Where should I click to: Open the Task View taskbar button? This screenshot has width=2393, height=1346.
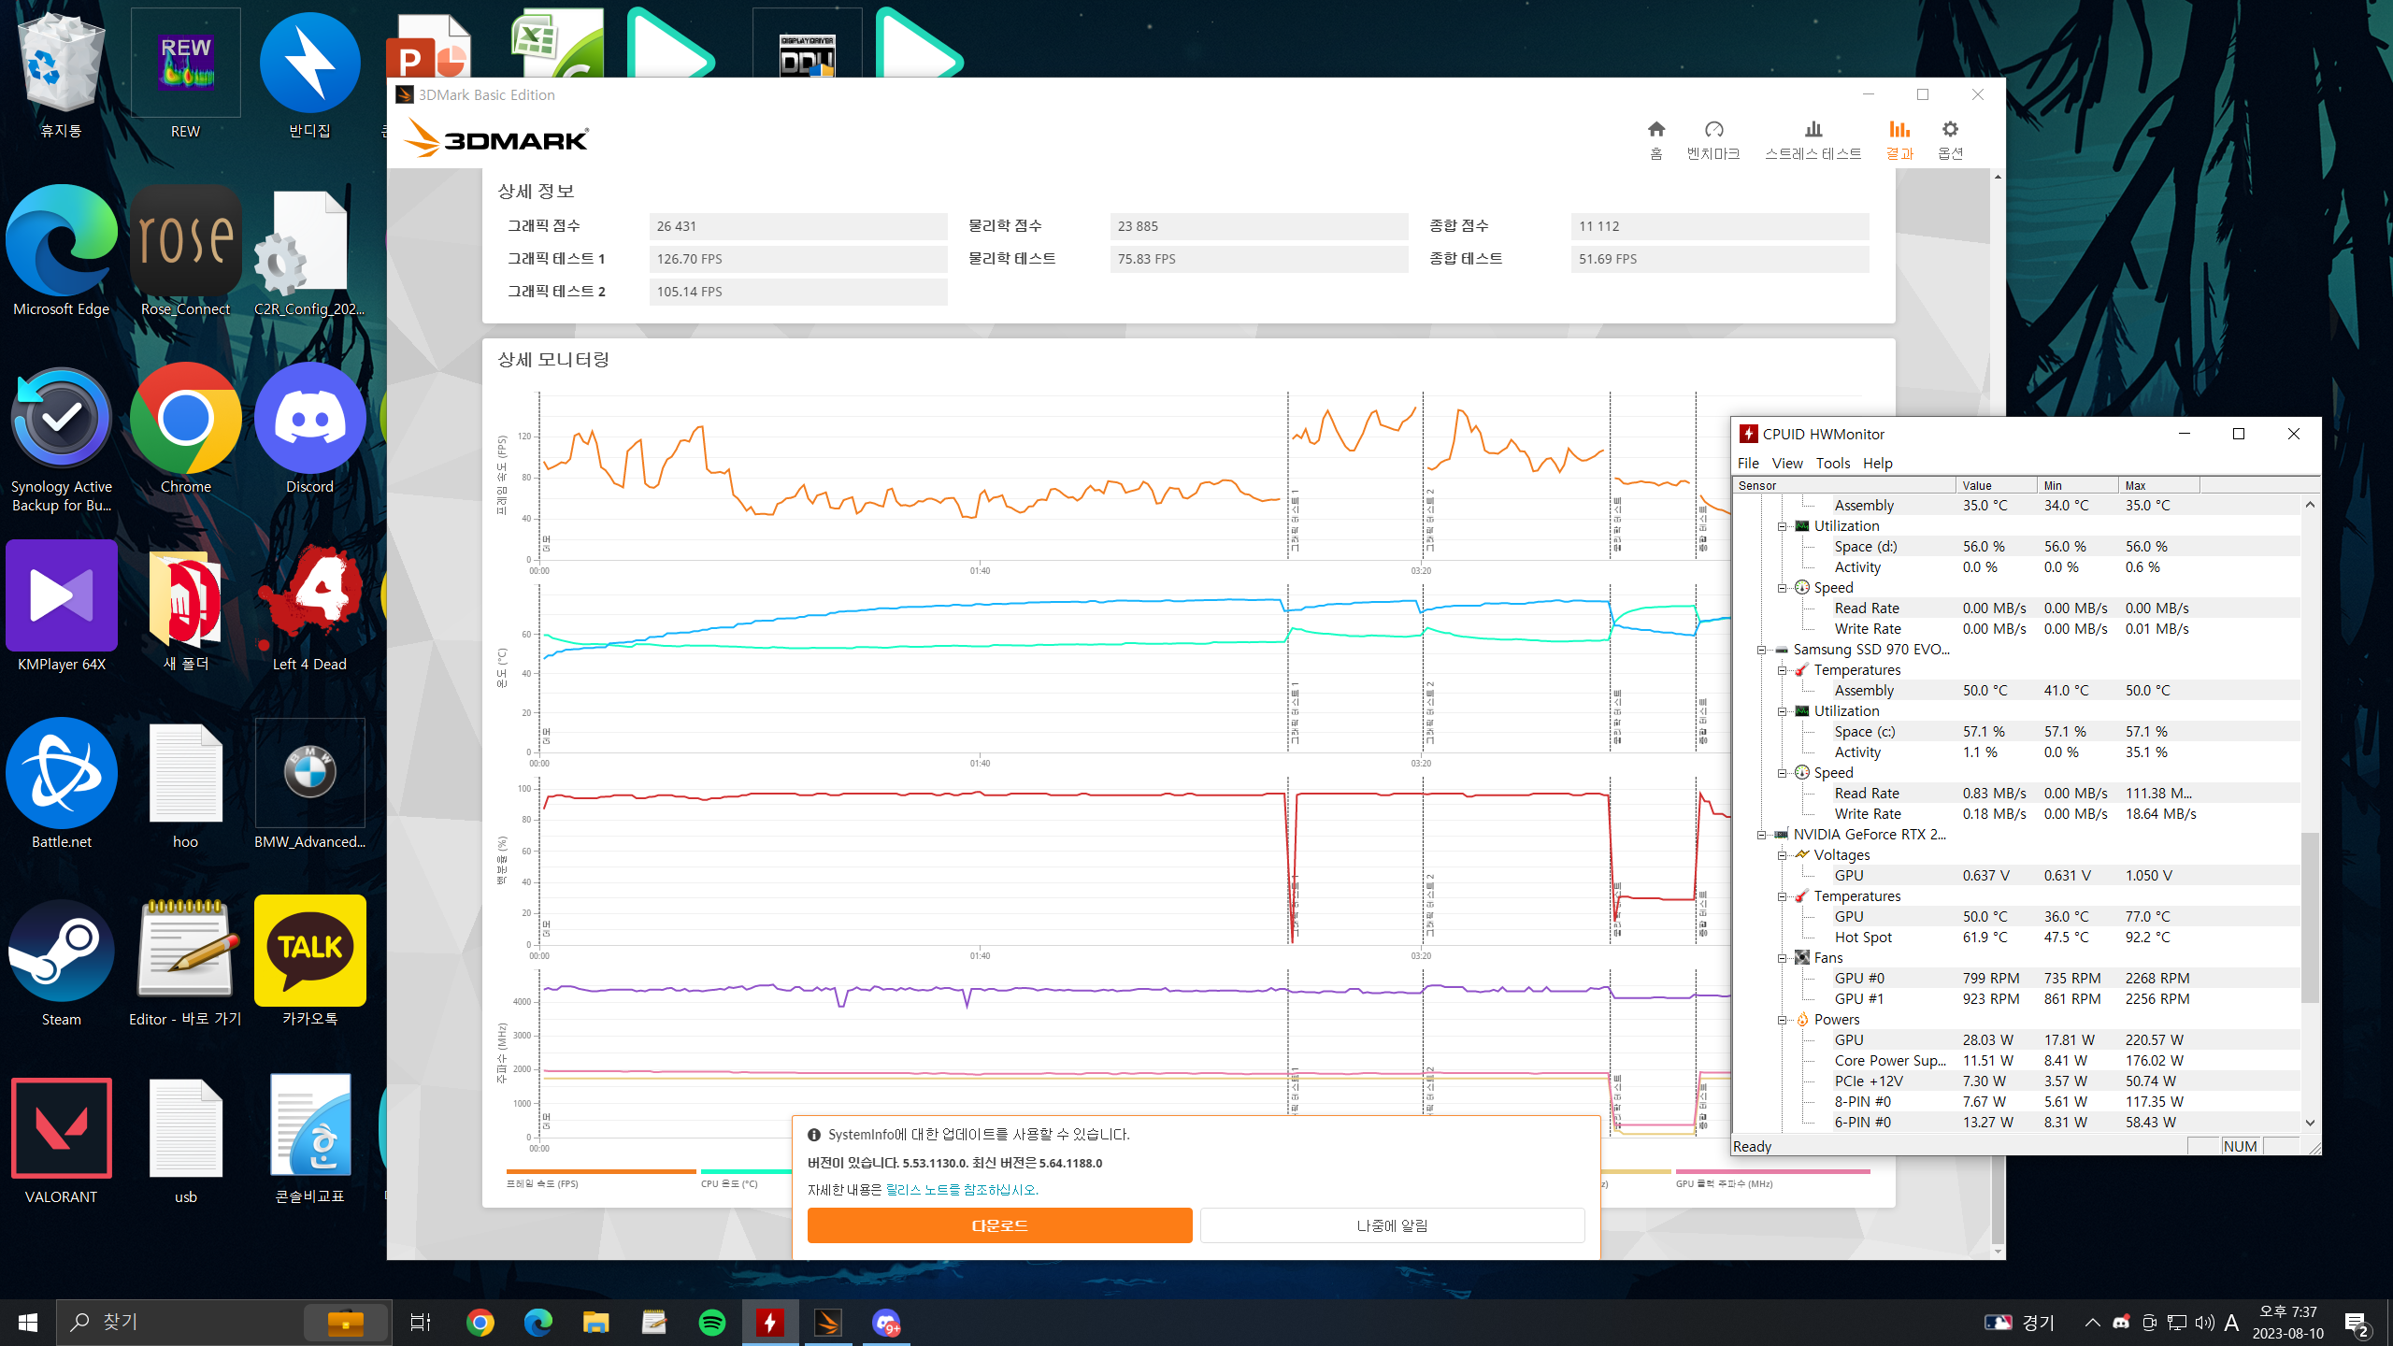click(421, 1323)
